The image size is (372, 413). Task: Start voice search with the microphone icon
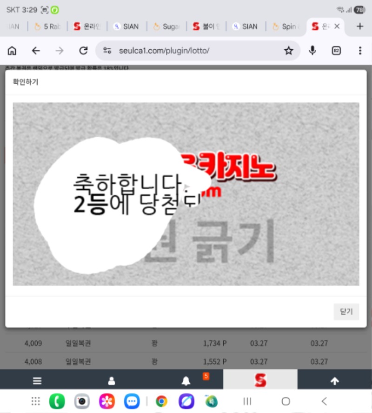click(313, 51)
